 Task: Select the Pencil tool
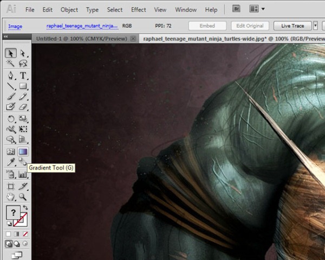pos(23,97)
